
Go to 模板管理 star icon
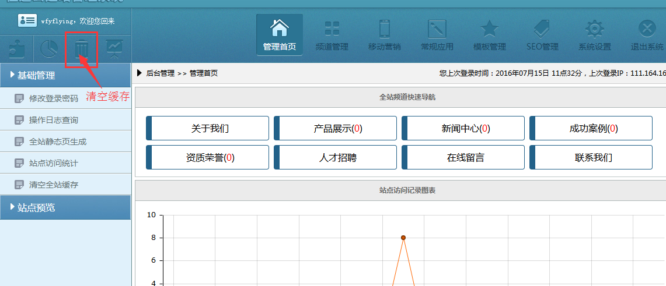click(489, 35)
